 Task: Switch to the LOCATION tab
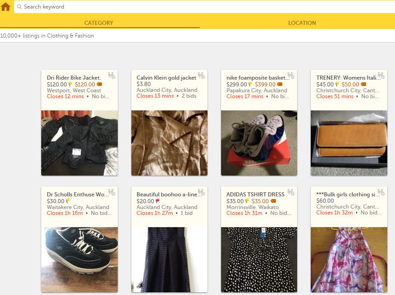[x=302, y=23]
